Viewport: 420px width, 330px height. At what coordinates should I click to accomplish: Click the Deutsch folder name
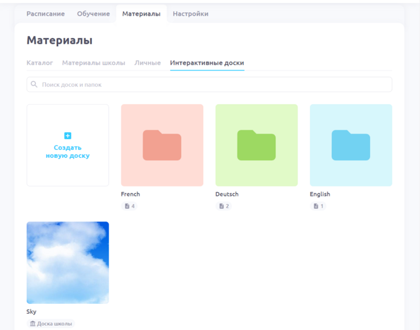[227, 194]
